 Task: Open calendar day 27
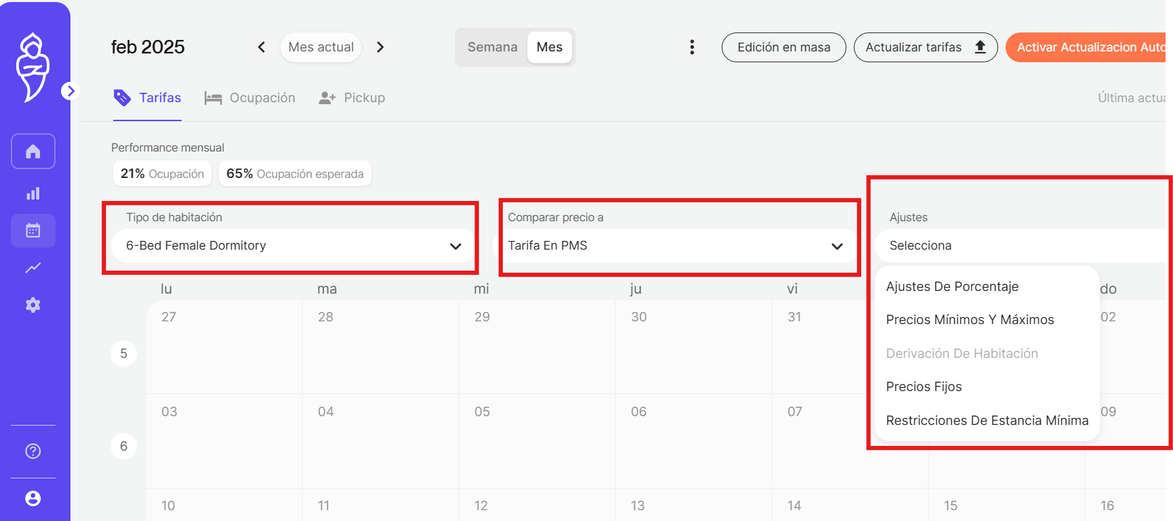(x=224, y=346)
